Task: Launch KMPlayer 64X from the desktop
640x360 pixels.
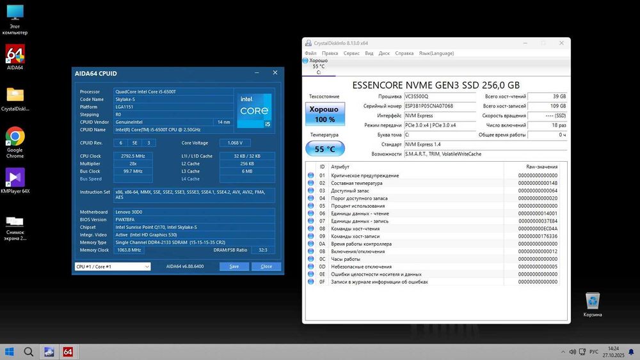Action: pos(15,180)
